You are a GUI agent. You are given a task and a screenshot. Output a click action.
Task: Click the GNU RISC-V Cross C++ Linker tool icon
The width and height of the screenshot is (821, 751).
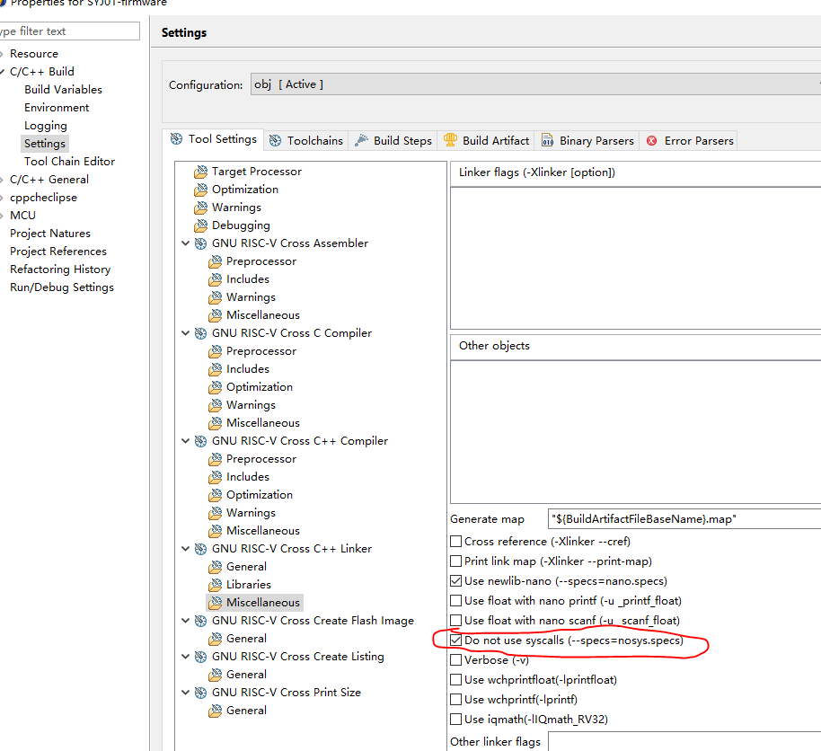tap(200, 549)
